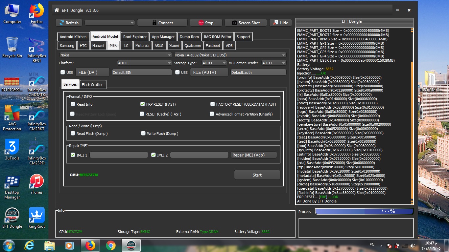Open the App Manager tab

pyautogui.click(x=163, y=37)
